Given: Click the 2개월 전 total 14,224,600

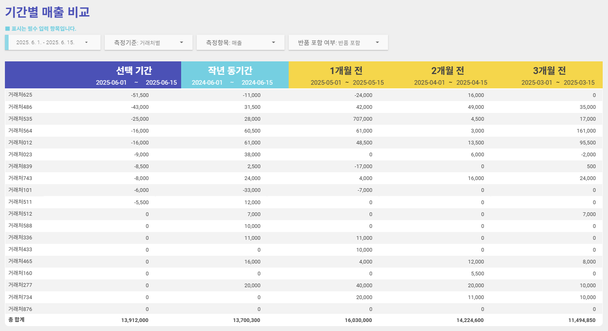Looking at the screenshot, I should (x=470, y=320).
